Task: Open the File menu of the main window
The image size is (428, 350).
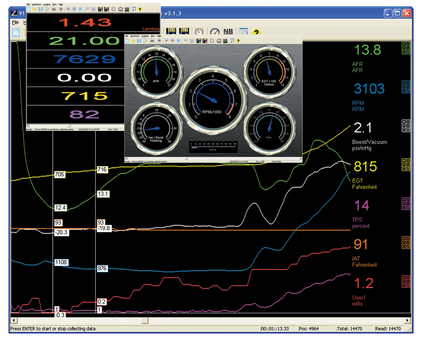Action: pos(15,23)
